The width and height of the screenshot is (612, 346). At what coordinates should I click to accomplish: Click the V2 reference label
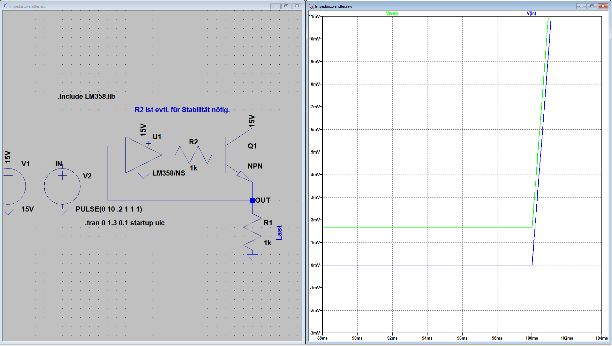point(87,176)
